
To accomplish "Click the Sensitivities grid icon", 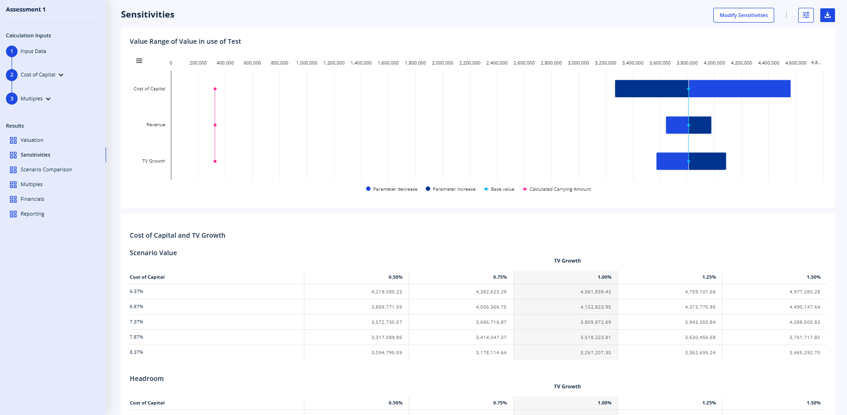I will coord(13,155).
